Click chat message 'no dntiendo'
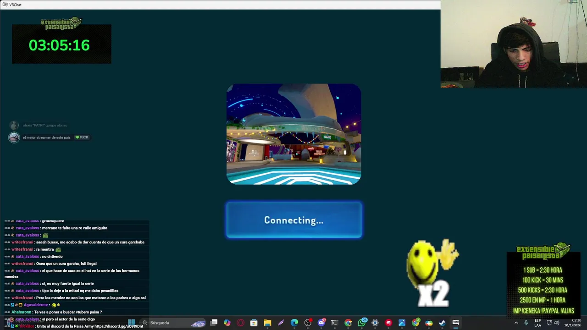587x330 pixels. (52, 256)
